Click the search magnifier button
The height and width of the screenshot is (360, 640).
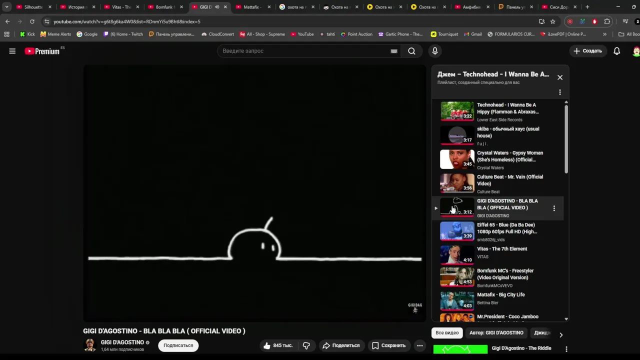click(411, 51)
